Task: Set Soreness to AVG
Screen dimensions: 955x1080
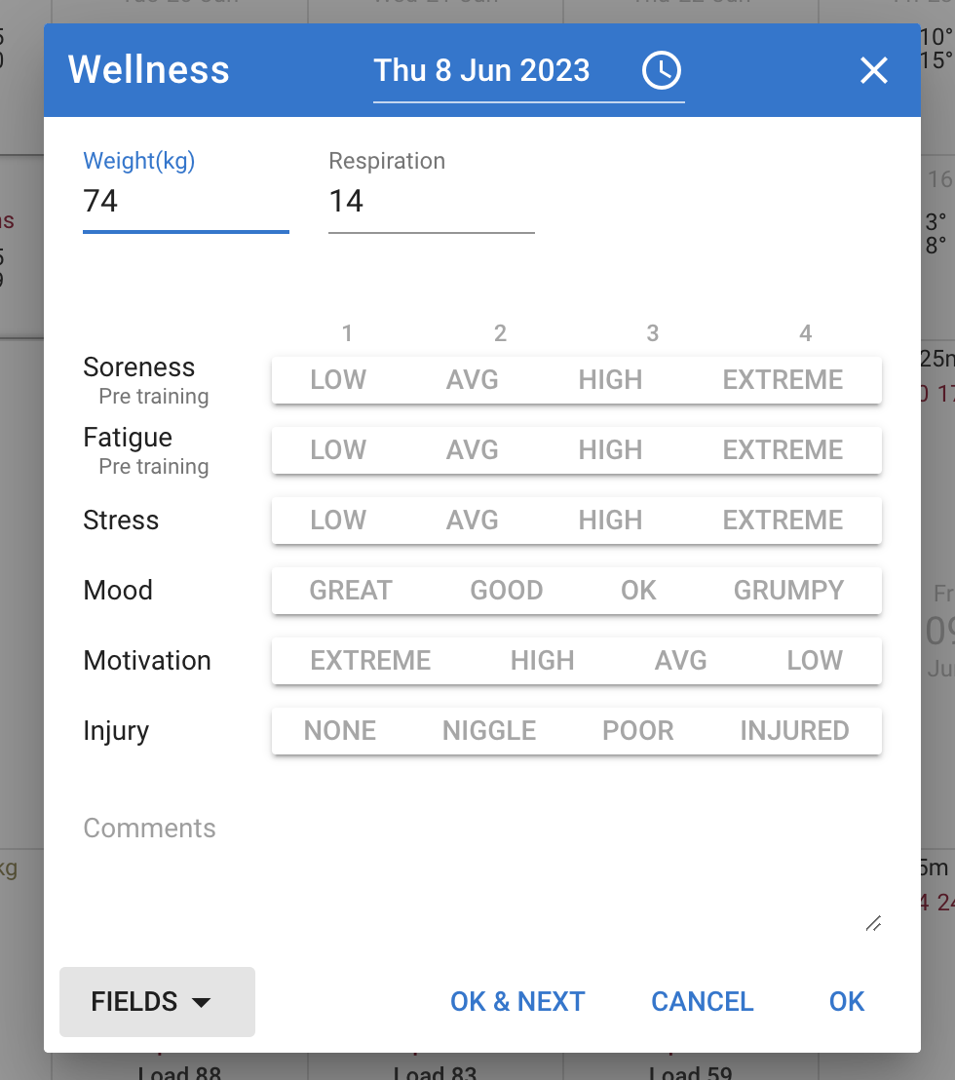Action: coord(473,379)
